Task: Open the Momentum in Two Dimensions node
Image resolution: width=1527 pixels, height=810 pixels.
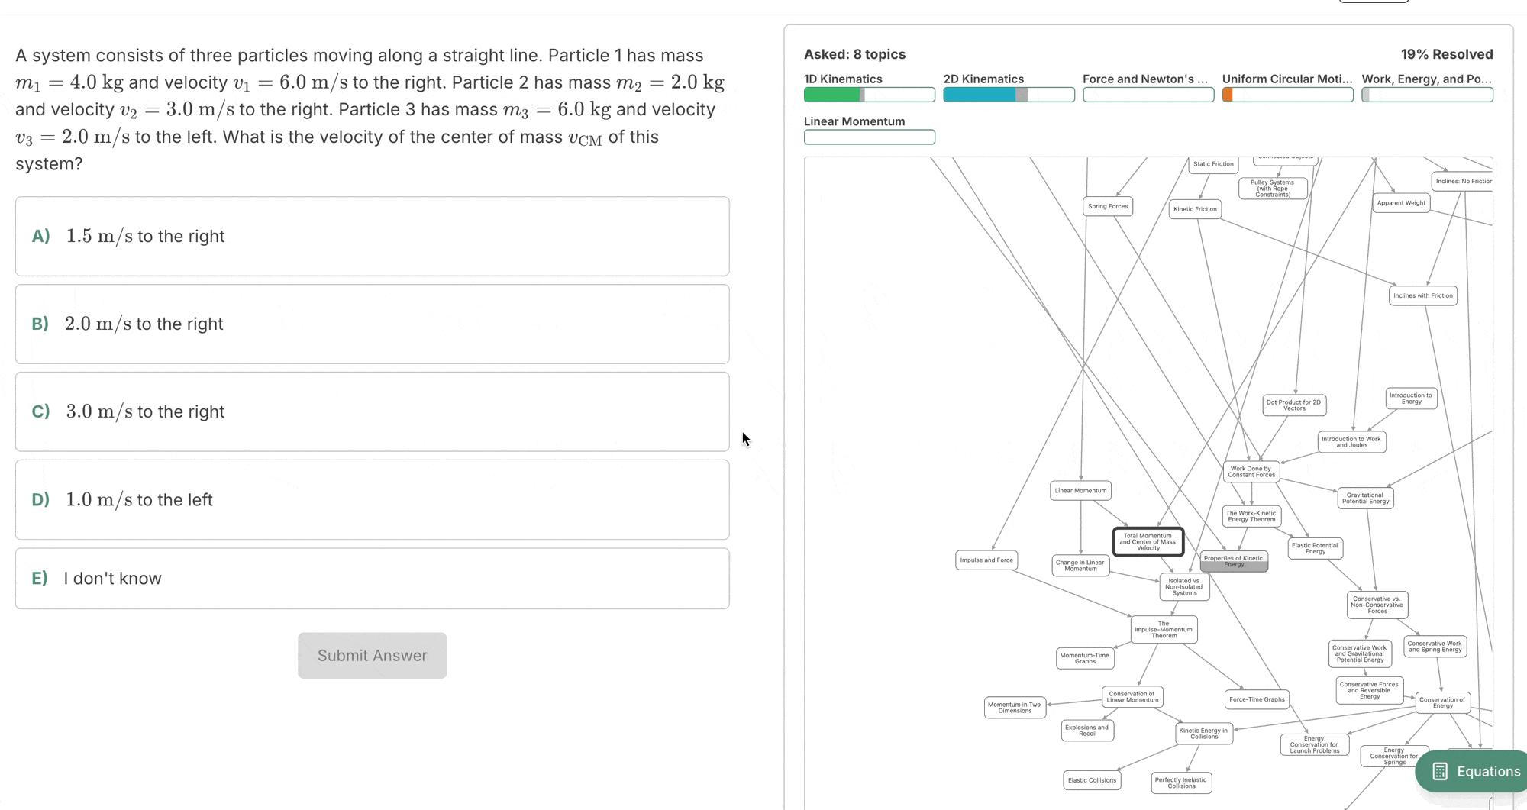Action: tap(1014, 707)
